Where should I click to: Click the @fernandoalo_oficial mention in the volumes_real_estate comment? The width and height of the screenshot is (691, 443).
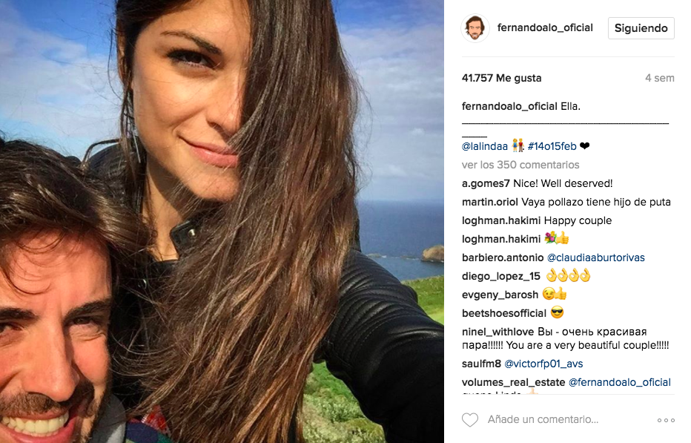click(x=620, y=382)
